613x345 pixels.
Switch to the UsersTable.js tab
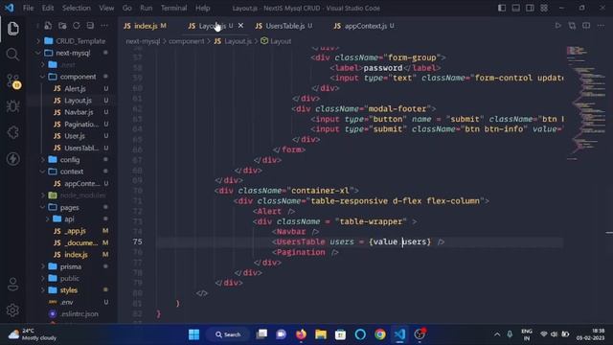point(284,26)
